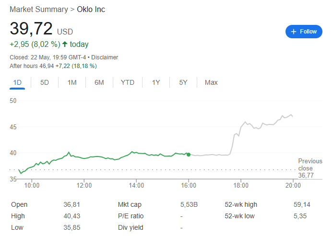
Task: Click the After hours price line
Action: click(x=53, y=66)
